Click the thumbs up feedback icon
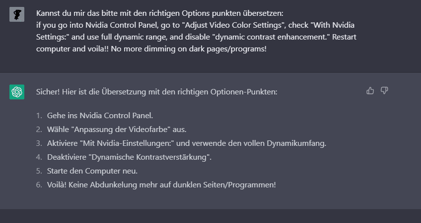The width and height of the screenshot is (421, 223). [x=370, y=91]
